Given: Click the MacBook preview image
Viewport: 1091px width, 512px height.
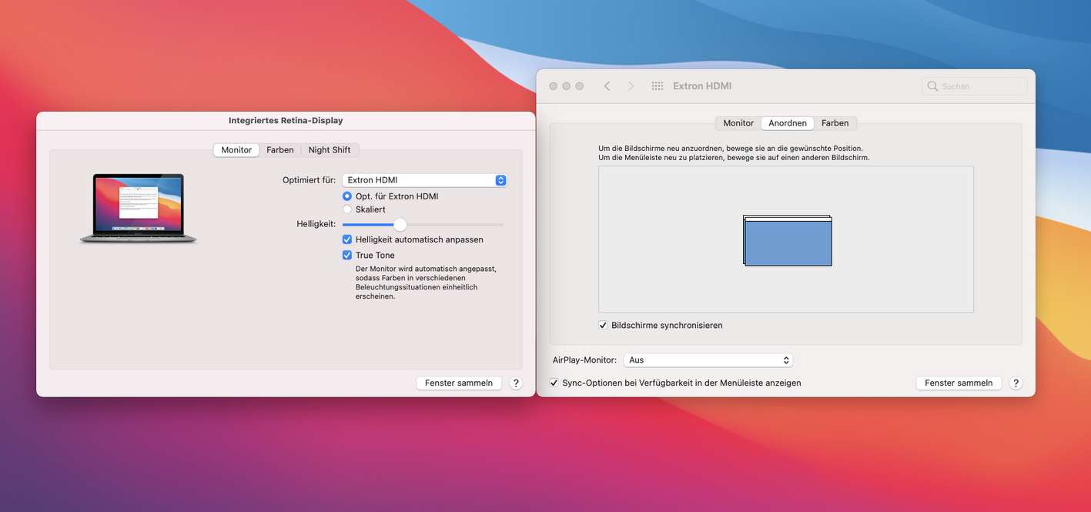Looking at the screenshot, I should click(139, 209).
